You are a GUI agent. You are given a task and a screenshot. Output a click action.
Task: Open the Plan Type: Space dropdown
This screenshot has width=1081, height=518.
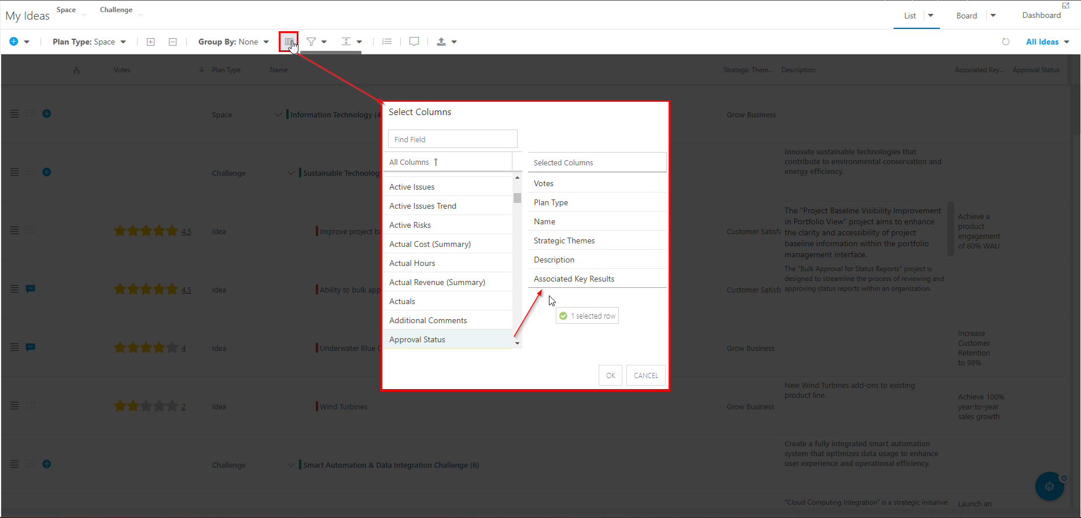[x=89, y=42]
